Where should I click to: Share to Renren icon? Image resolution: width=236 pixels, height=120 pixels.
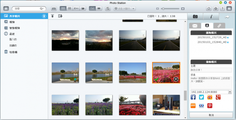[x=201, y=106]
